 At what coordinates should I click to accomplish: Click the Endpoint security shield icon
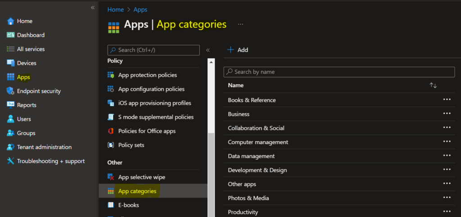tap(11, 91)
